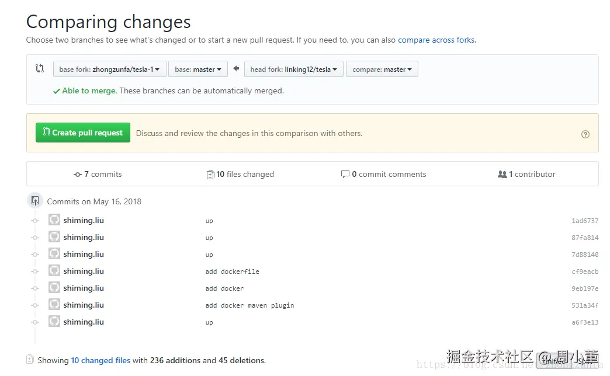Click the Able to merge status text
The image size is (610, 376).
[x=89, y=90]
